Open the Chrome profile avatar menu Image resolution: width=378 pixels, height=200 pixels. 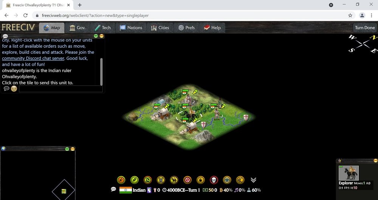362,16
